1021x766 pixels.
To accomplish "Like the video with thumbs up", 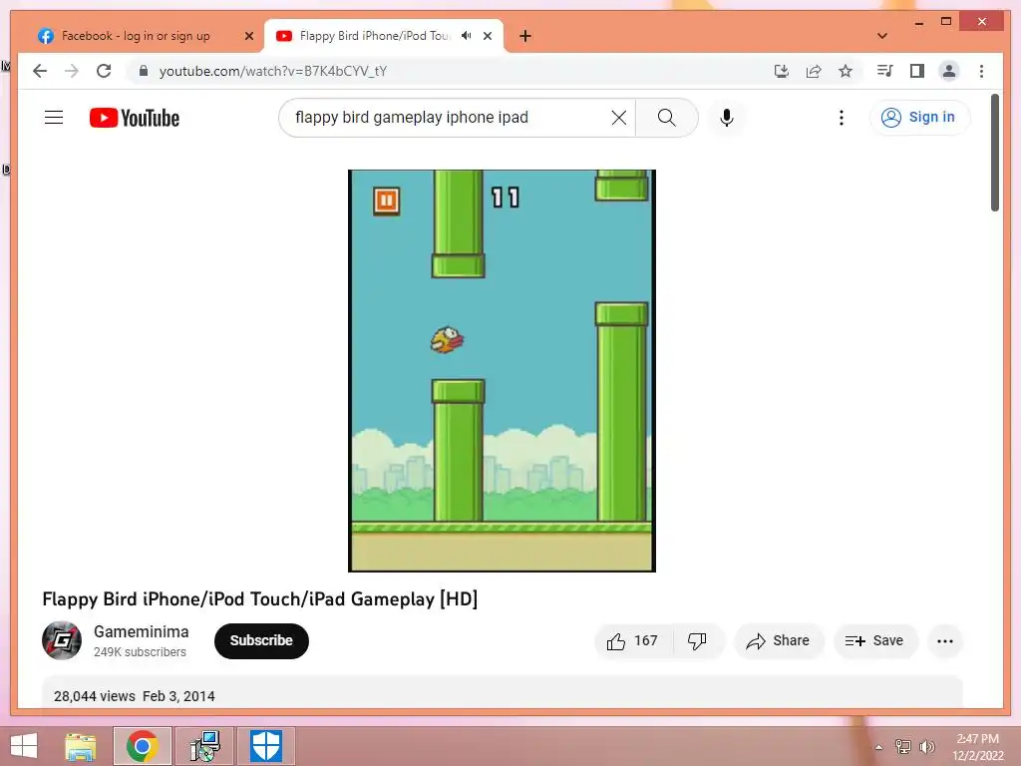I will (x=633, y=641).
